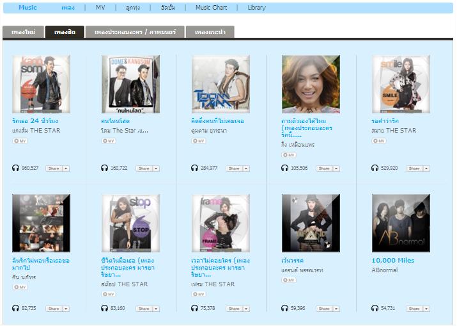Open Toomtam album cover thumbnail
Image resolution: width=457 pixels, height=326 pixels.
221,84
